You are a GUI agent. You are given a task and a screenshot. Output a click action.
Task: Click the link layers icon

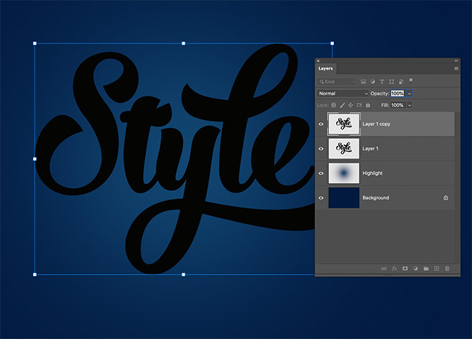[383, 268]
